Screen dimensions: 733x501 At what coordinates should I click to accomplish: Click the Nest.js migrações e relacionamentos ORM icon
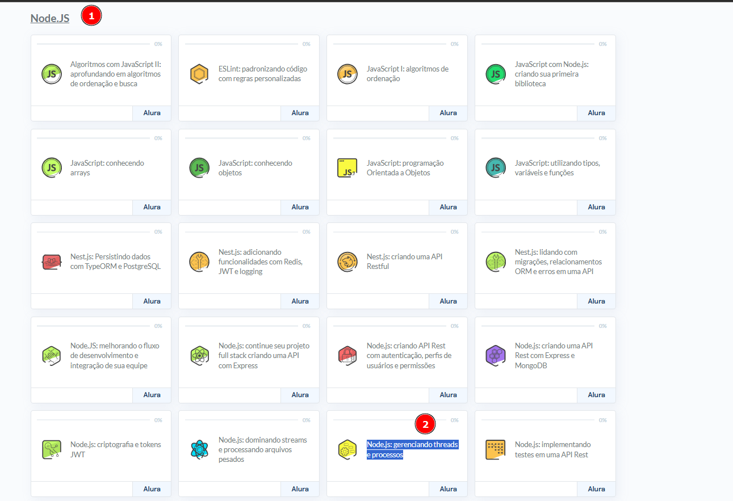pyautogui.click(x=496, y=262)
